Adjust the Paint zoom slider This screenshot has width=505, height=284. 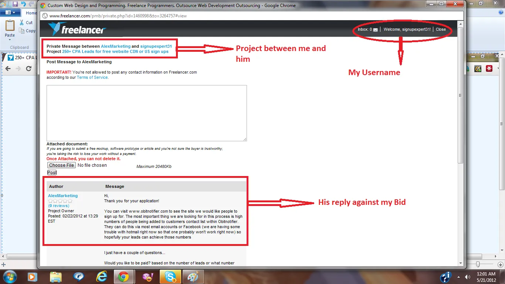[x=478, y=264]
